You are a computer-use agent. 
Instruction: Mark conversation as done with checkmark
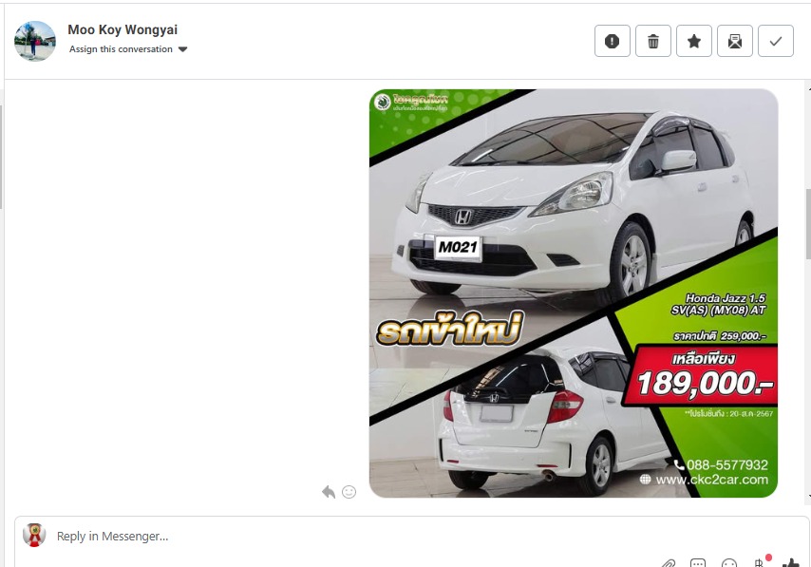(775, 41)
